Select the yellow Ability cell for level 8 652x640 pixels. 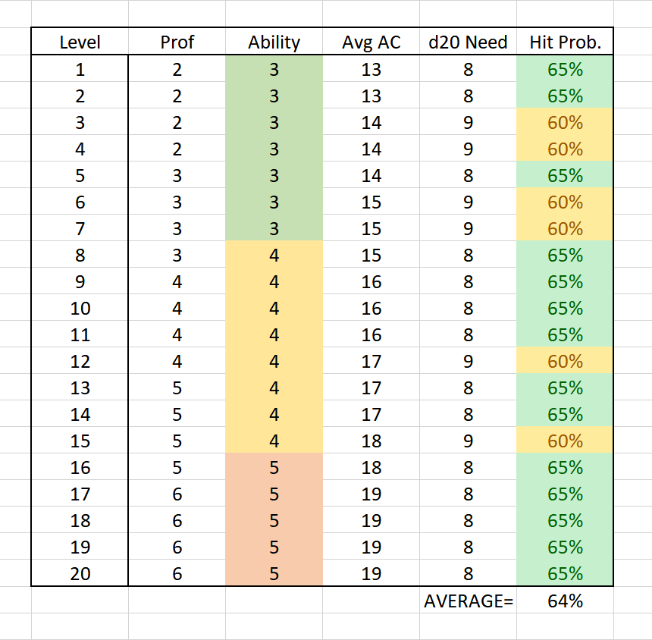point(274,256)
